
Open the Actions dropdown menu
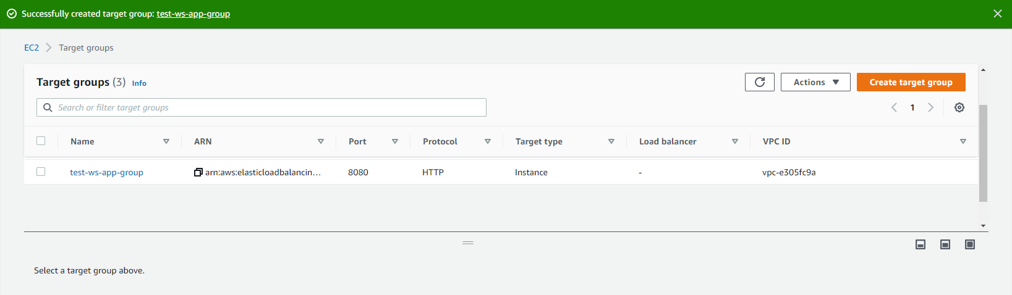[x=815, y=82]
